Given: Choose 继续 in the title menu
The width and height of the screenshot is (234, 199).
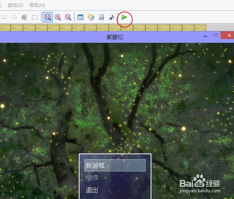Looking at the screenshot, I should click(x=92, y=178).
